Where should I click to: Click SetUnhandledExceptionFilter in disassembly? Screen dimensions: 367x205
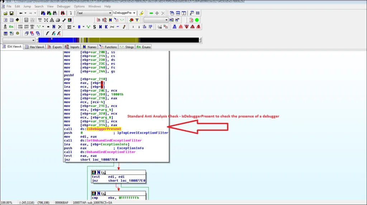114,140
